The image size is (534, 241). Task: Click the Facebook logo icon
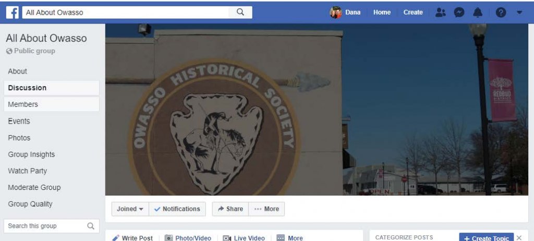[13, 13]
